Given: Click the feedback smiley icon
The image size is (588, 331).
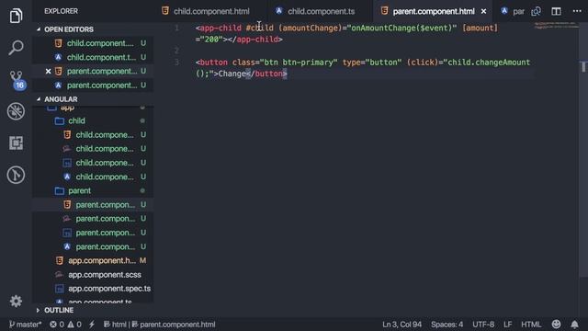Looking at the screenshot, I should coord(557,325).
